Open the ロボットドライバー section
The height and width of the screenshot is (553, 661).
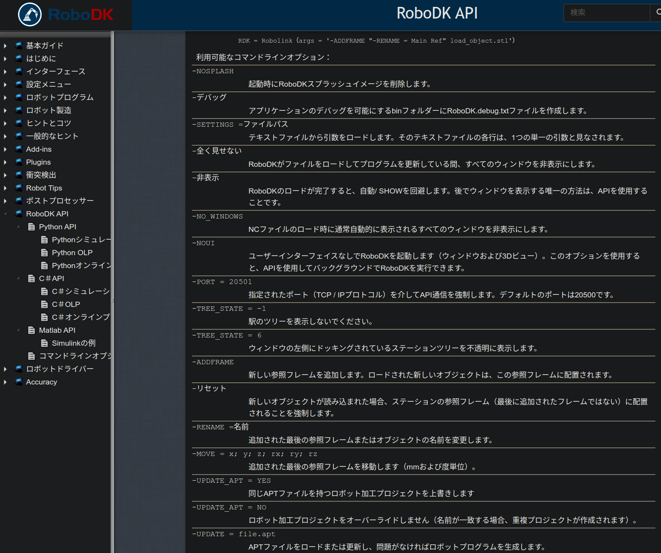pyautogui.click(x=60, y=369)
